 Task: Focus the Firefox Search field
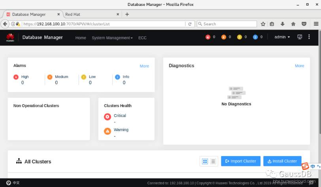(x=227, y=24)
